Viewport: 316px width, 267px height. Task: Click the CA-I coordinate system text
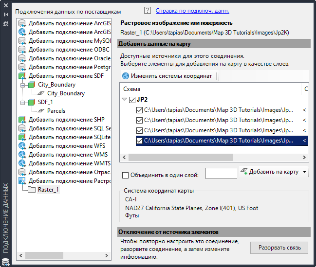pyautogui.click(x=131, y=199)
